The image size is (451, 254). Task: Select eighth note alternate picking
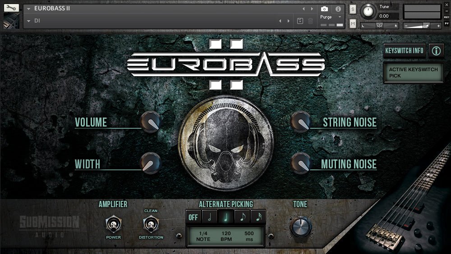click(242, 217)
